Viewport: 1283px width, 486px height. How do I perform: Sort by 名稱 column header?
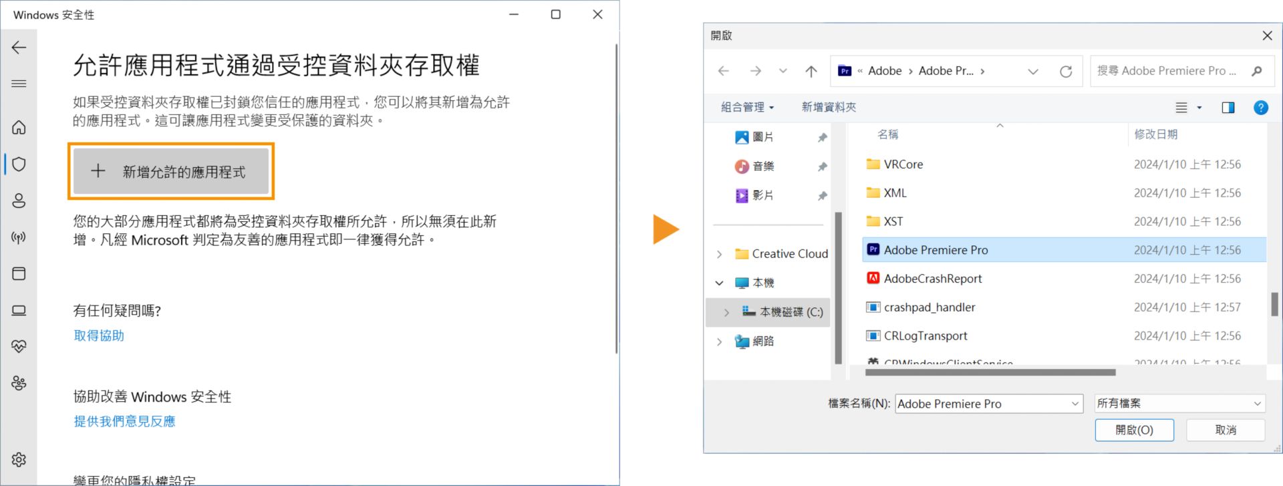pyautogui.click(x=888, y=134)
